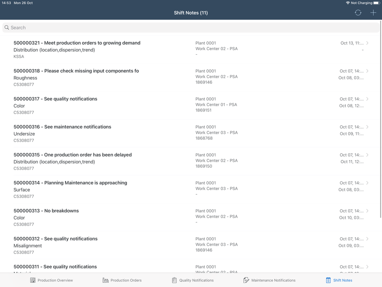The width and height of the screenshot is (382, 287).
Task: Open chevron for note 500000313
Action: pyautogui.click(x=367, y=211)
